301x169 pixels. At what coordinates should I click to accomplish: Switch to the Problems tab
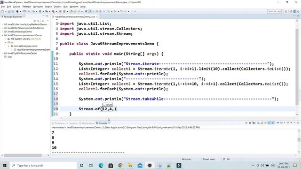point(58,123)
